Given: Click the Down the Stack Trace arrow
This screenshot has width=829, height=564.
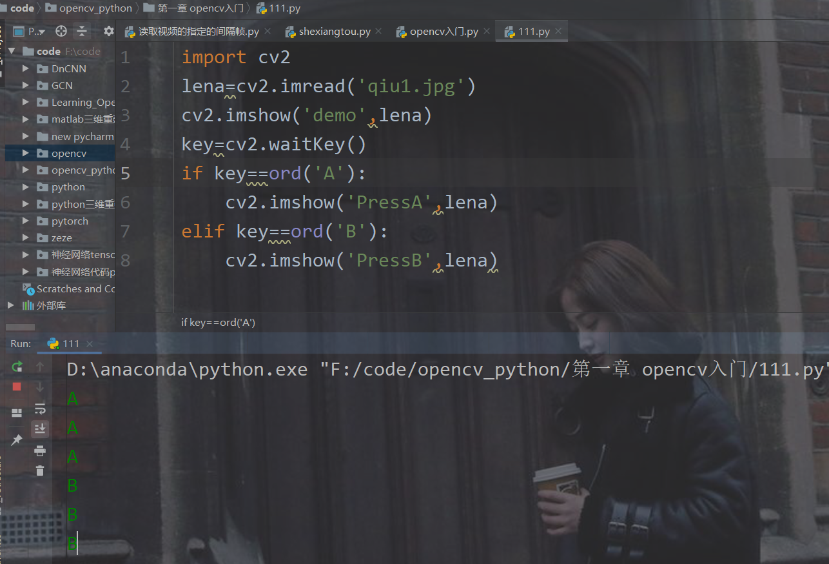Looking at the screenshot, I should [x=40, y=387].
